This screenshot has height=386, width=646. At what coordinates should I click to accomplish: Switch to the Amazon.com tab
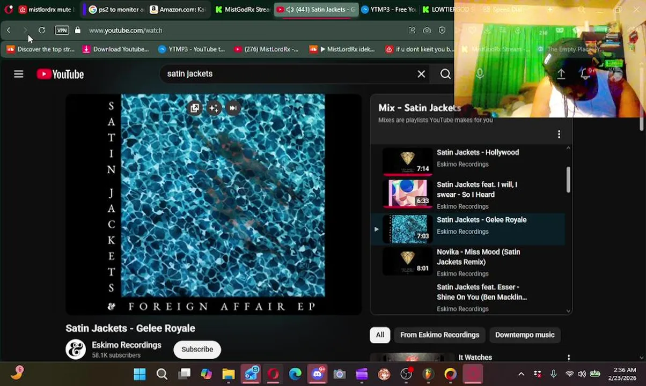click(177, 10)
